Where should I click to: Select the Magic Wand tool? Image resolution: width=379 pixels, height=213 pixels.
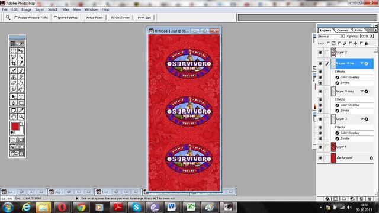tap(21, 57)
